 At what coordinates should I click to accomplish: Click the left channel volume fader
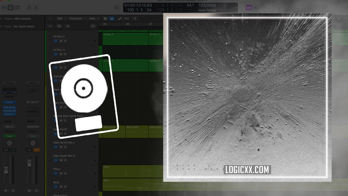pyautogui.click(x=6, y=171)
